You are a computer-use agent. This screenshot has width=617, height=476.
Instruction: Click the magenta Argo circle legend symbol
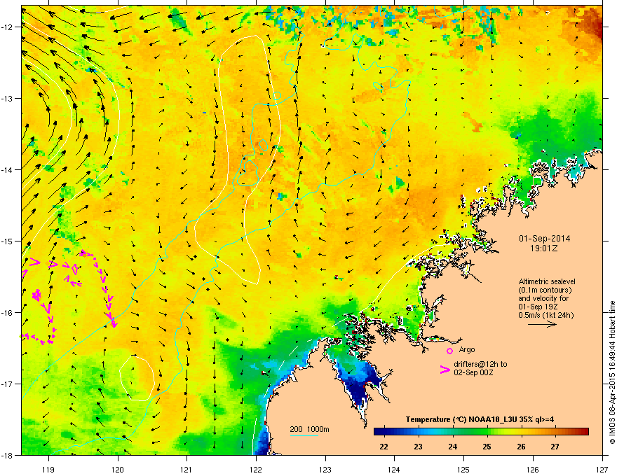tap(449, 351)
